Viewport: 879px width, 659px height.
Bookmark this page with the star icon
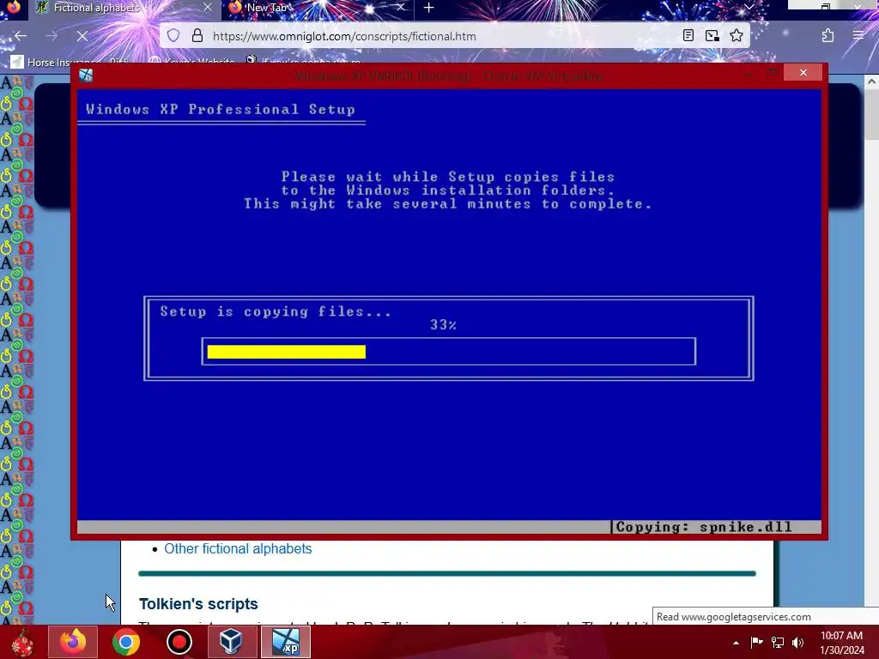click(737, 36)
